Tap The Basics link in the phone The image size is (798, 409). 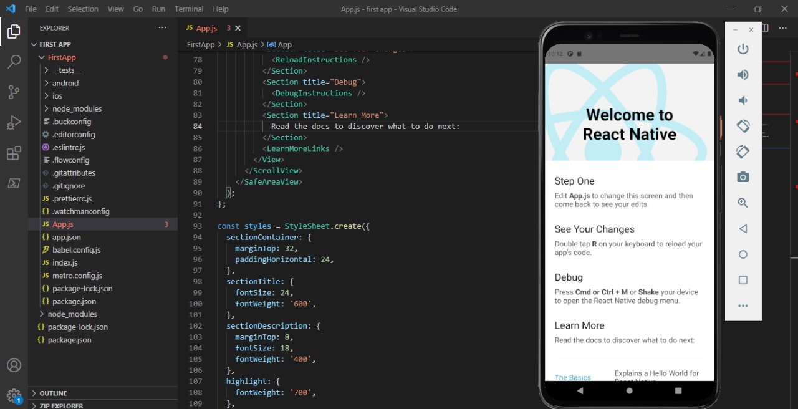point(573,377)
